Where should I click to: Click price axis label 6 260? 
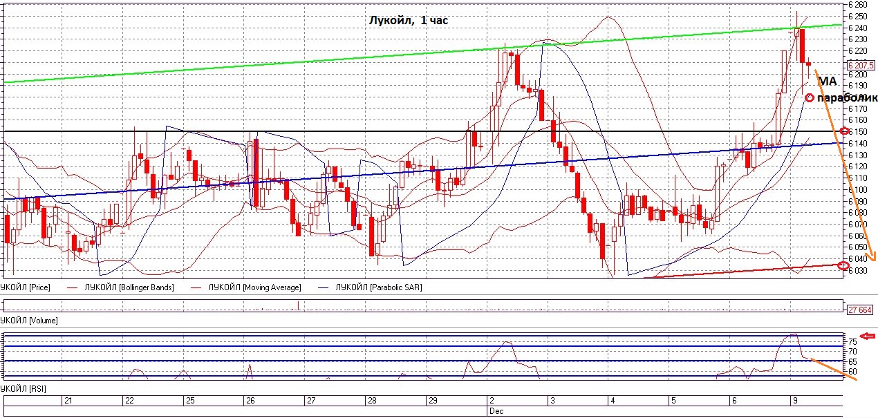[x=858, y=4]
